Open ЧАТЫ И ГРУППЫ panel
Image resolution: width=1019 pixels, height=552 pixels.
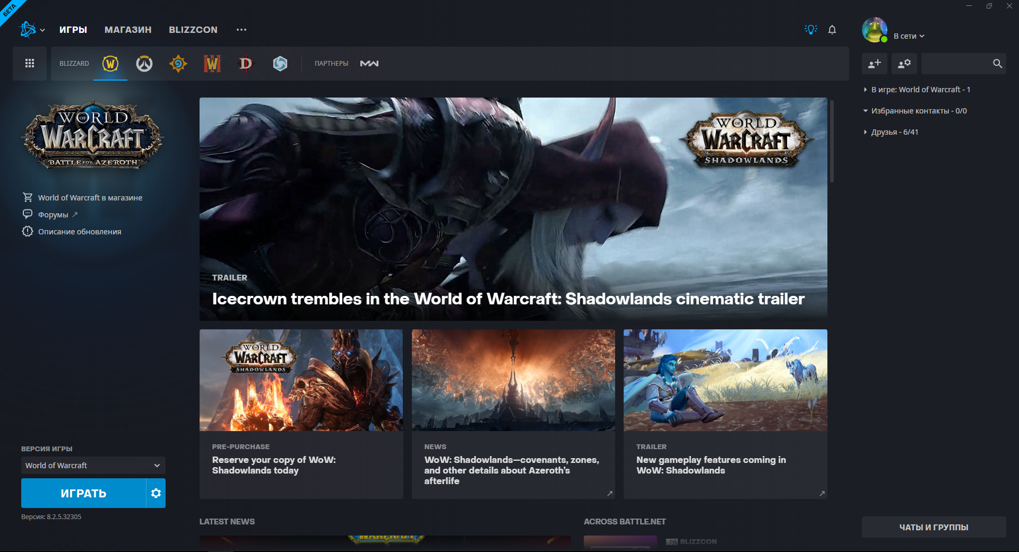[x=934, y=527]
